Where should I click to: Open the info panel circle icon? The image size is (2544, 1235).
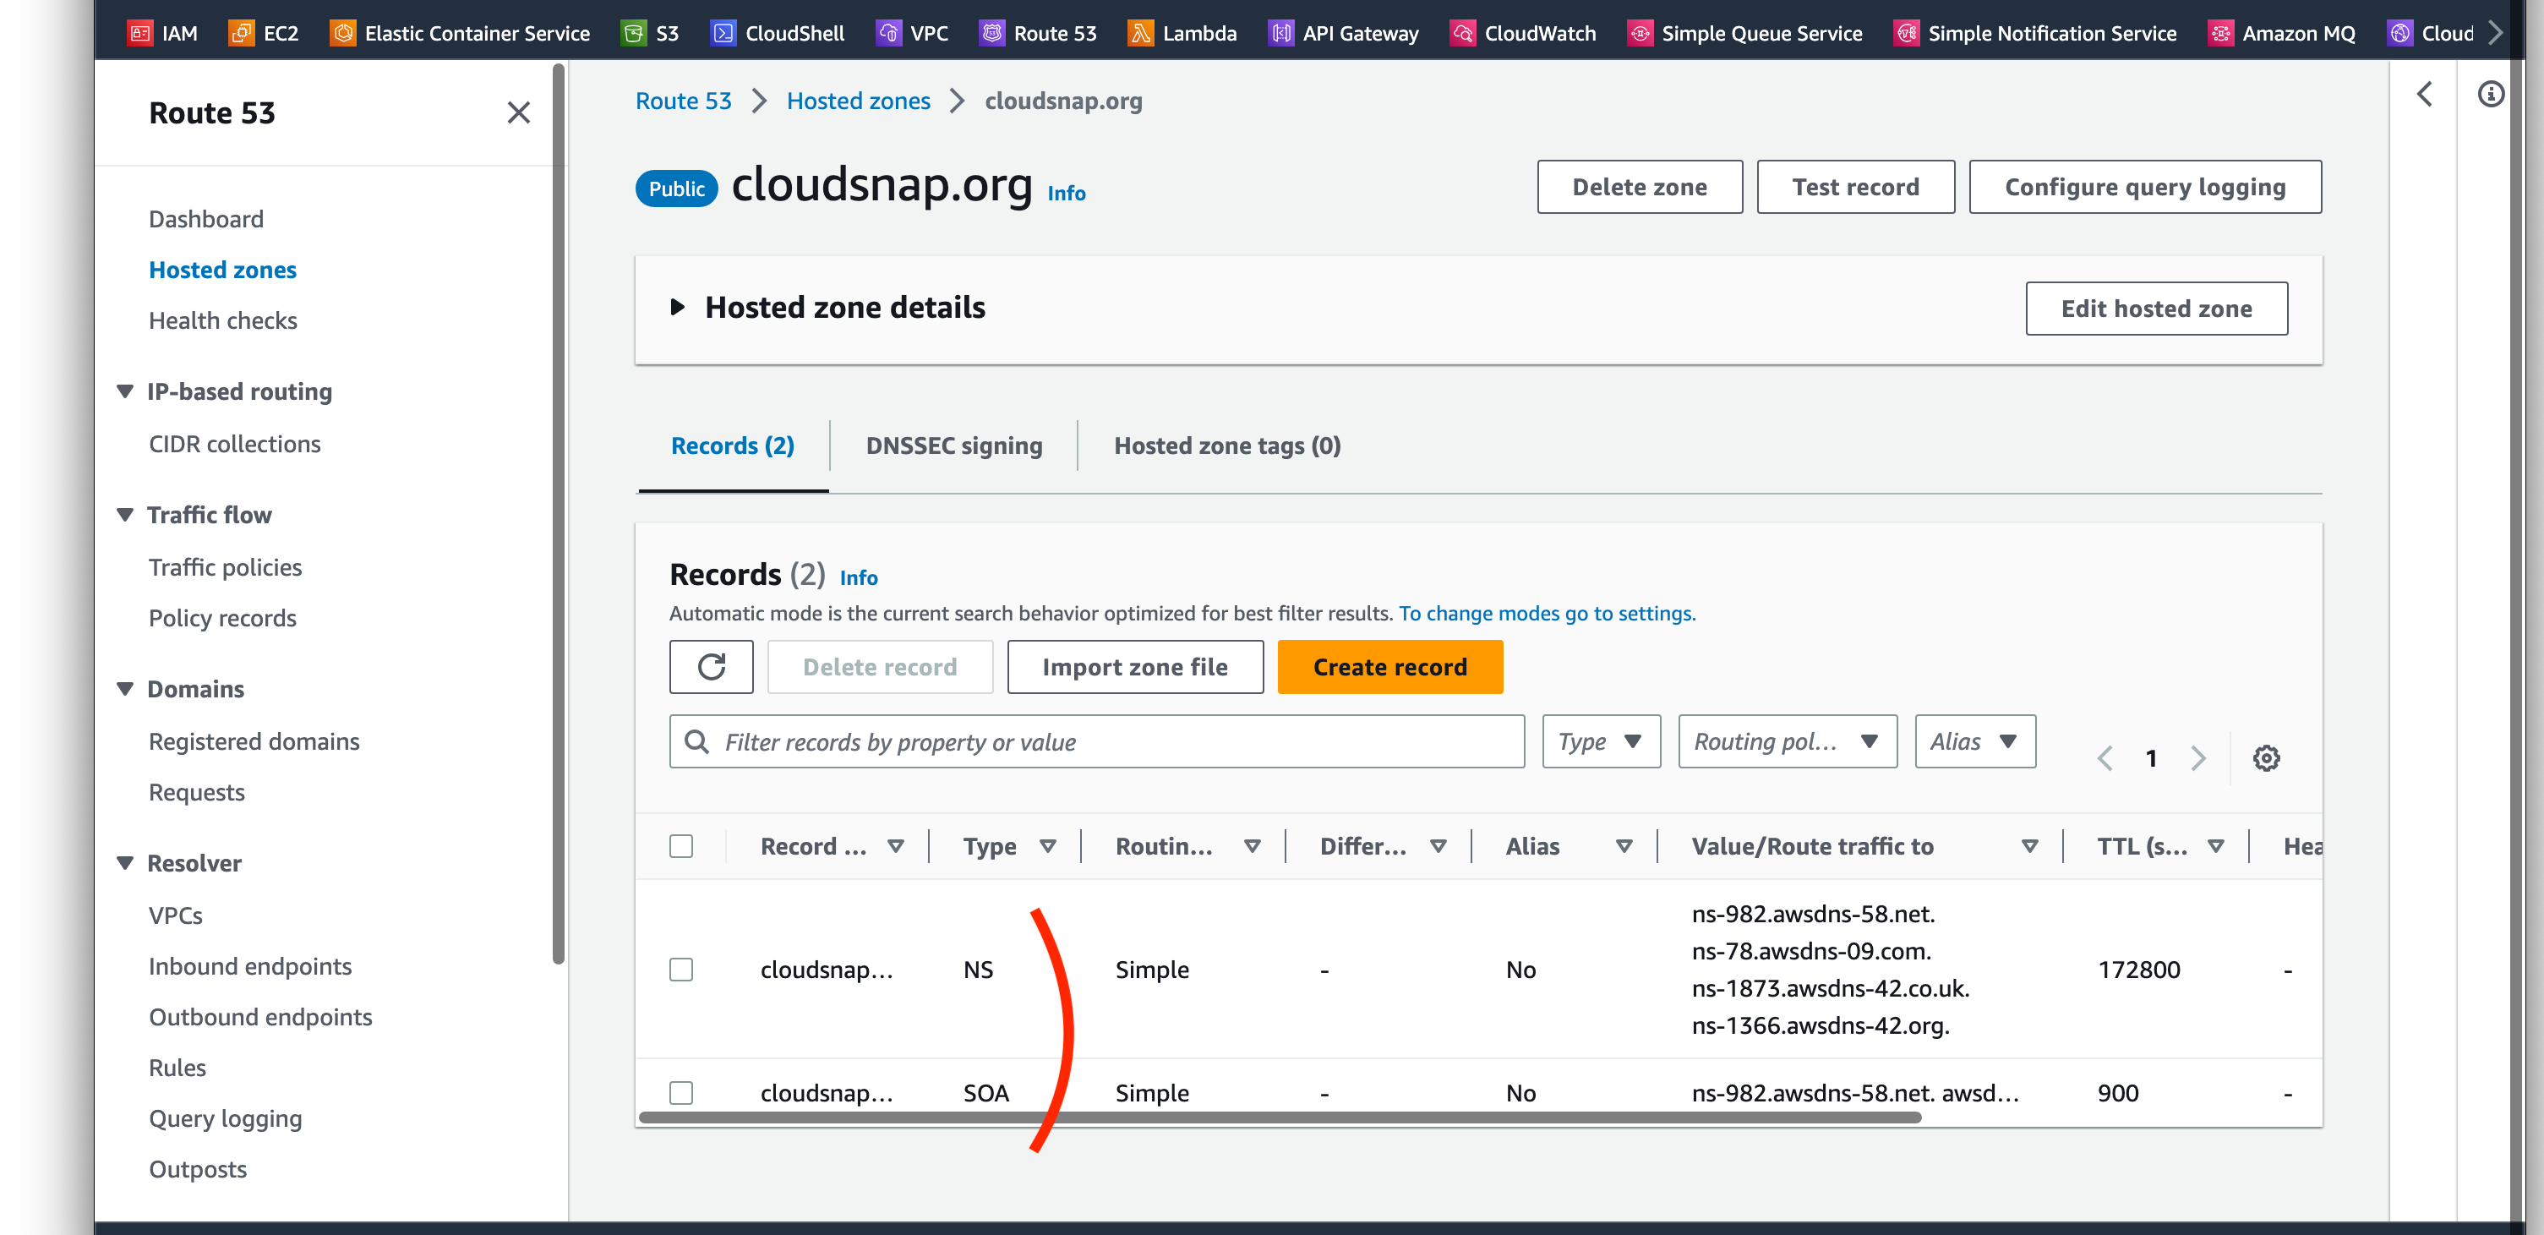pos(2491,94)
